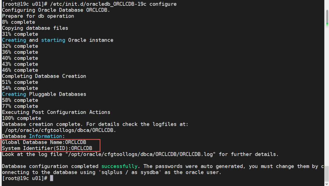The image size is (329, 186).
Task: Click the "System Identifier(SID):ORCLCDB" line
Action: tap(47, 148)
